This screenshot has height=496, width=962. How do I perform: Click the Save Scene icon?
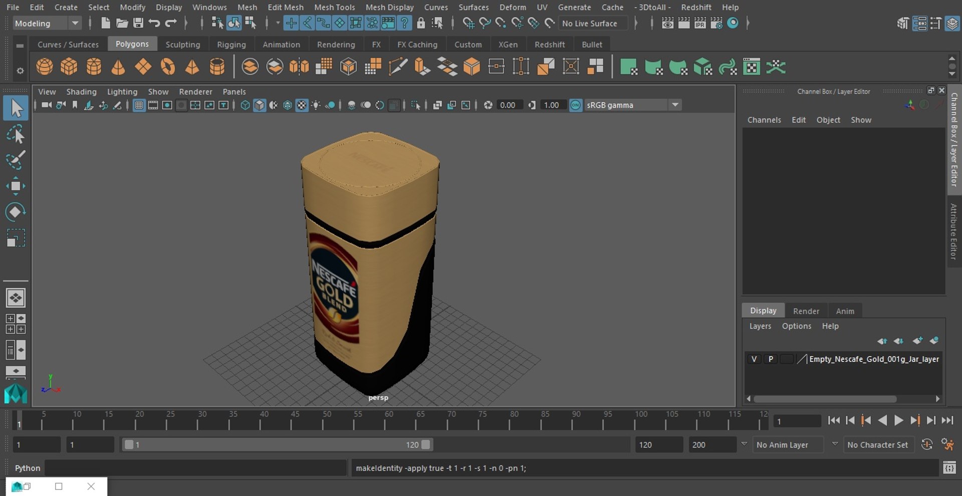pyautogui.click(x=138, y=23)
